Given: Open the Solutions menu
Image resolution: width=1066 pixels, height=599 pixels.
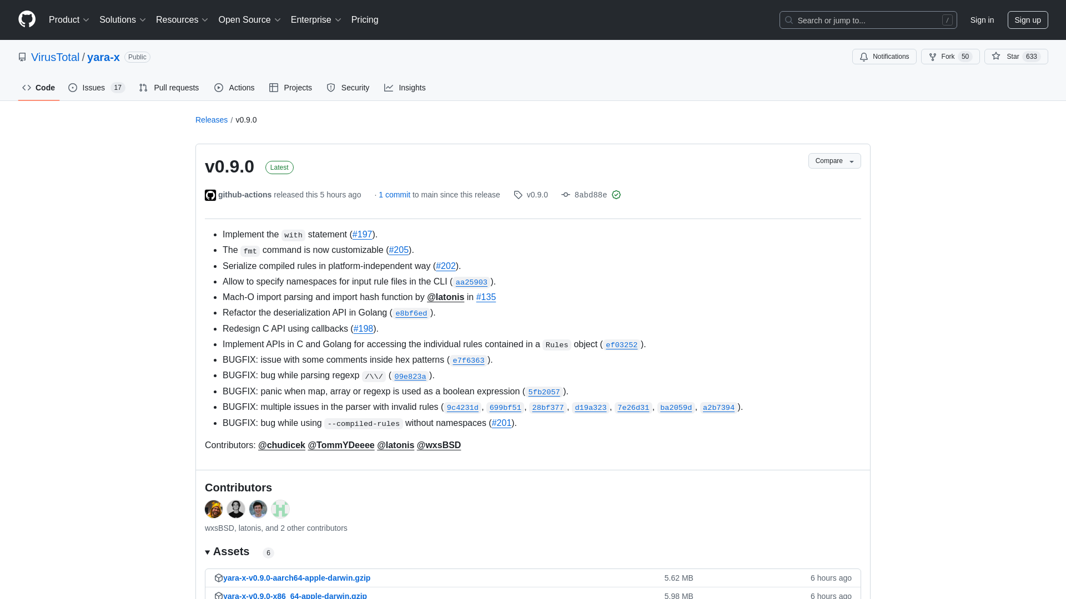Looking at the screenshot, I should pyautogui.click(x=123, y=20).
